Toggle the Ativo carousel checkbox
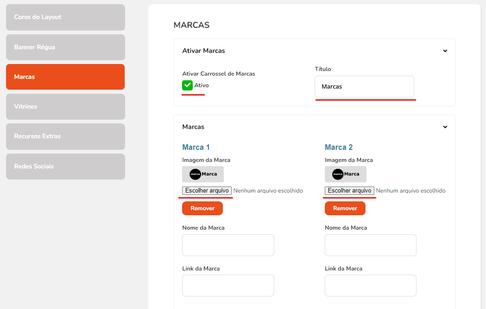Screen dimensions: 486x309 [x=188, y=85]
